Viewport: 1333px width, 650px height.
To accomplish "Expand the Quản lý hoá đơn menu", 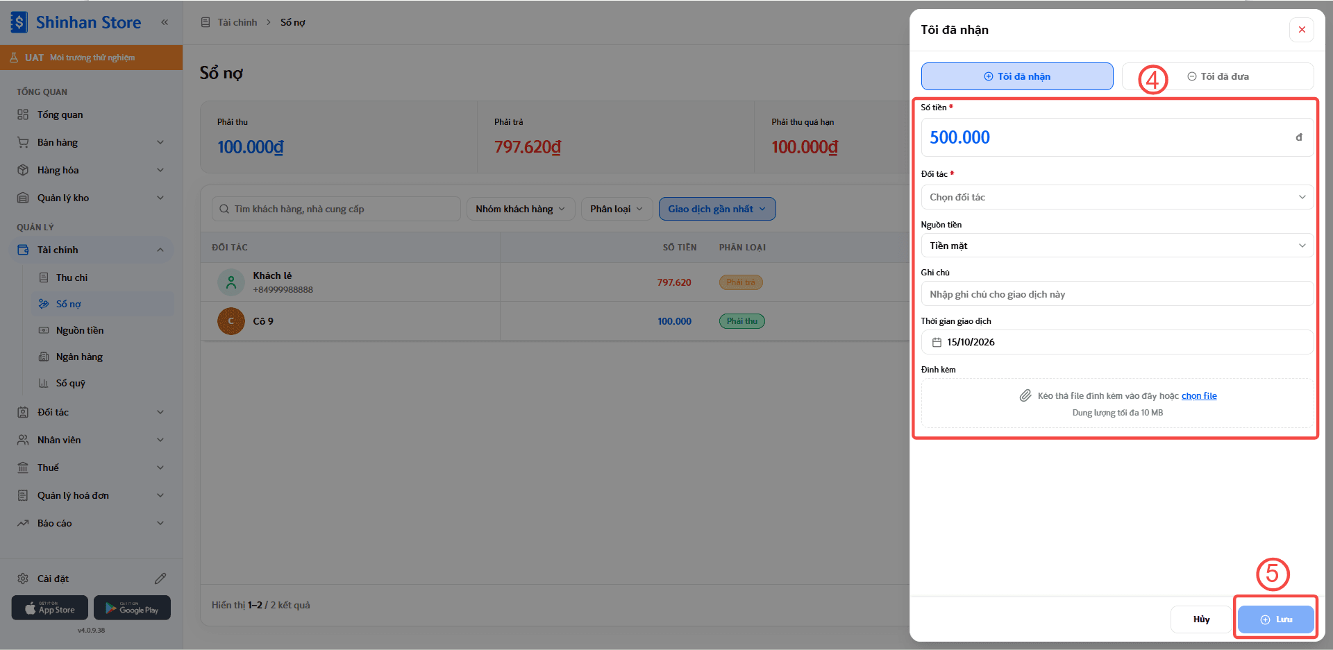I will (x=91, y=495).
